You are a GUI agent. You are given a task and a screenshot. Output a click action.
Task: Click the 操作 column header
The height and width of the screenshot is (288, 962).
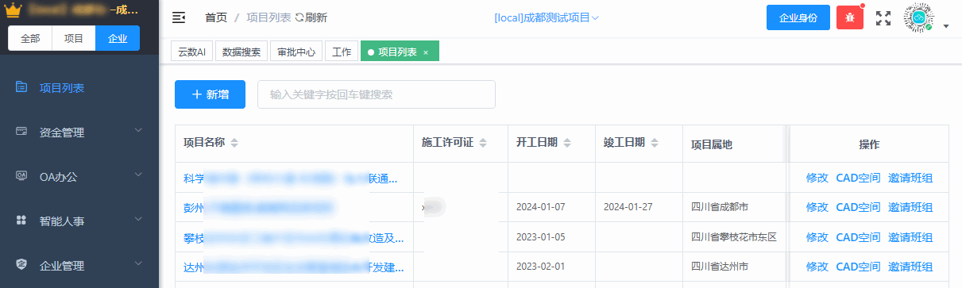[x=869, y=144]
